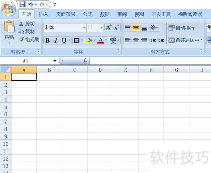Open the Undo history dropdown arrow

pos(36,4)
